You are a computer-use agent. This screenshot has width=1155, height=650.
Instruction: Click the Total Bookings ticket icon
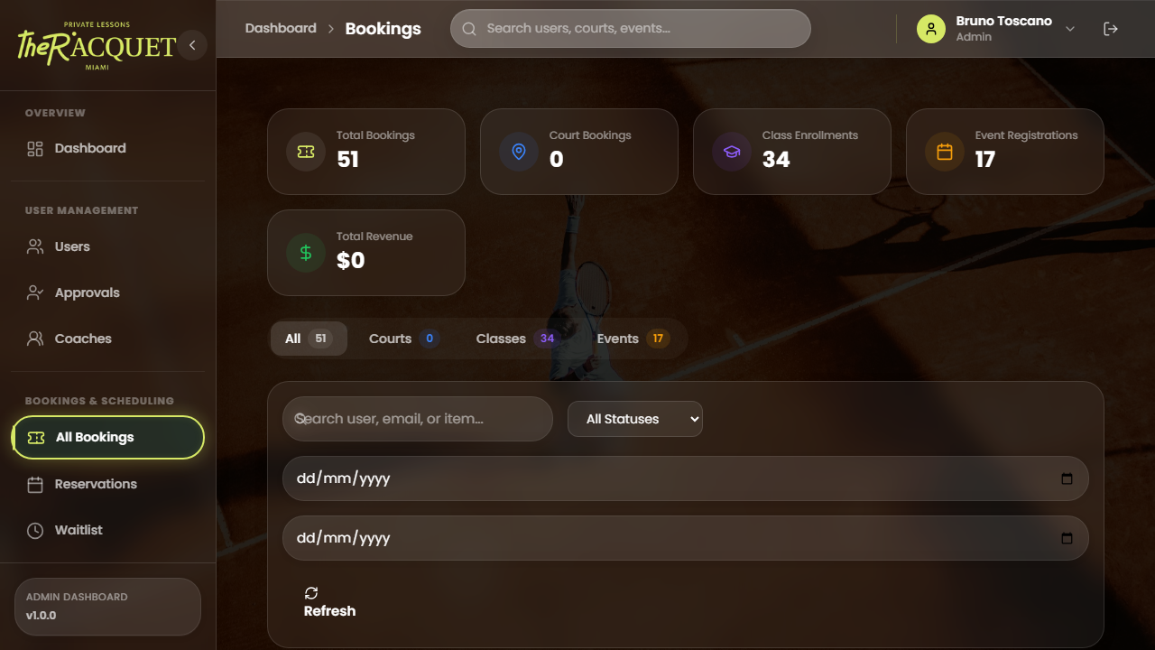306,152
